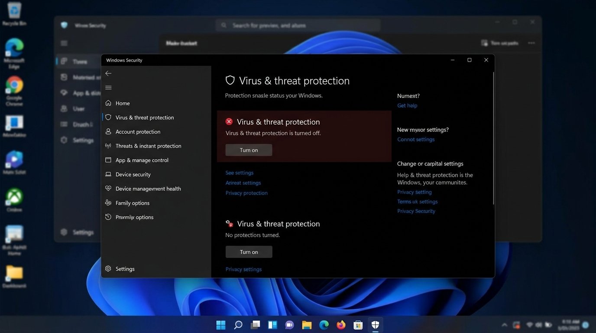596x333 pixels.
Task: Click Turn on under 'turned off' message
Action: tap(249, 150)
